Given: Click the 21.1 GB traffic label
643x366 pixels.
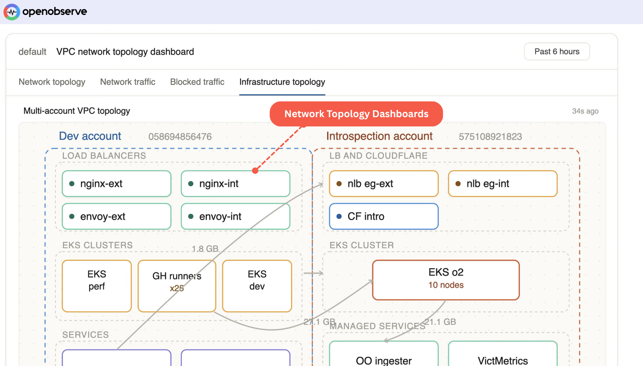Looking at the screenshot, I should click(440, 322).
